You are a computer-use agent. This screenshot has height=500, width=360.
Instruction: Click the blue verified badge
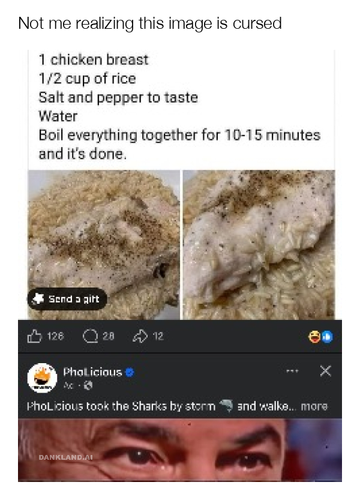[129, 372]
